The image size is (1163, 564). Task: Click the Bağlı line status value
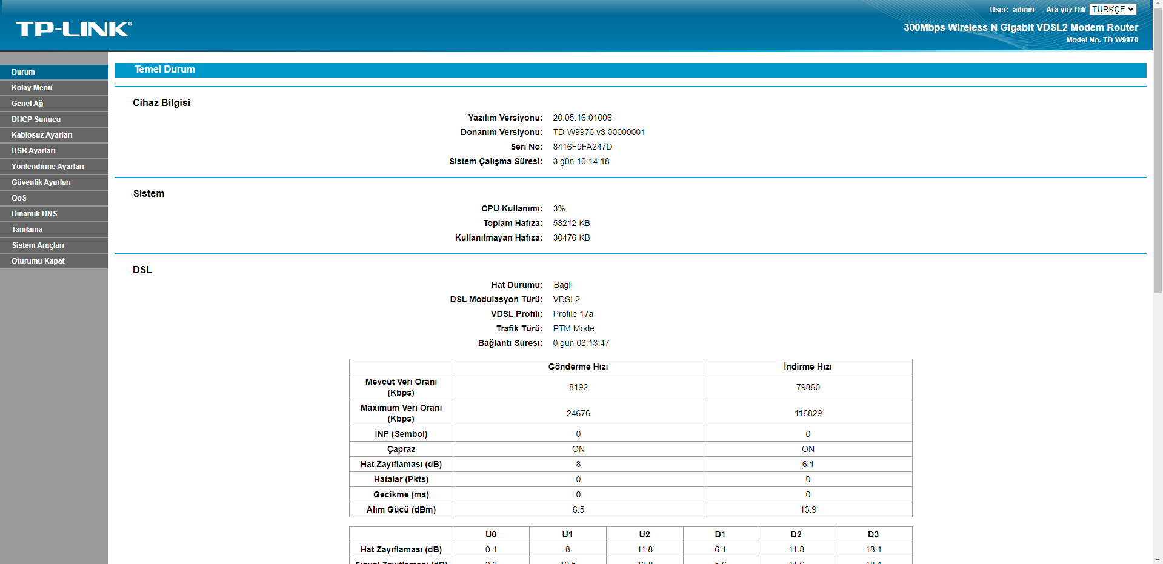click(563, 285)
